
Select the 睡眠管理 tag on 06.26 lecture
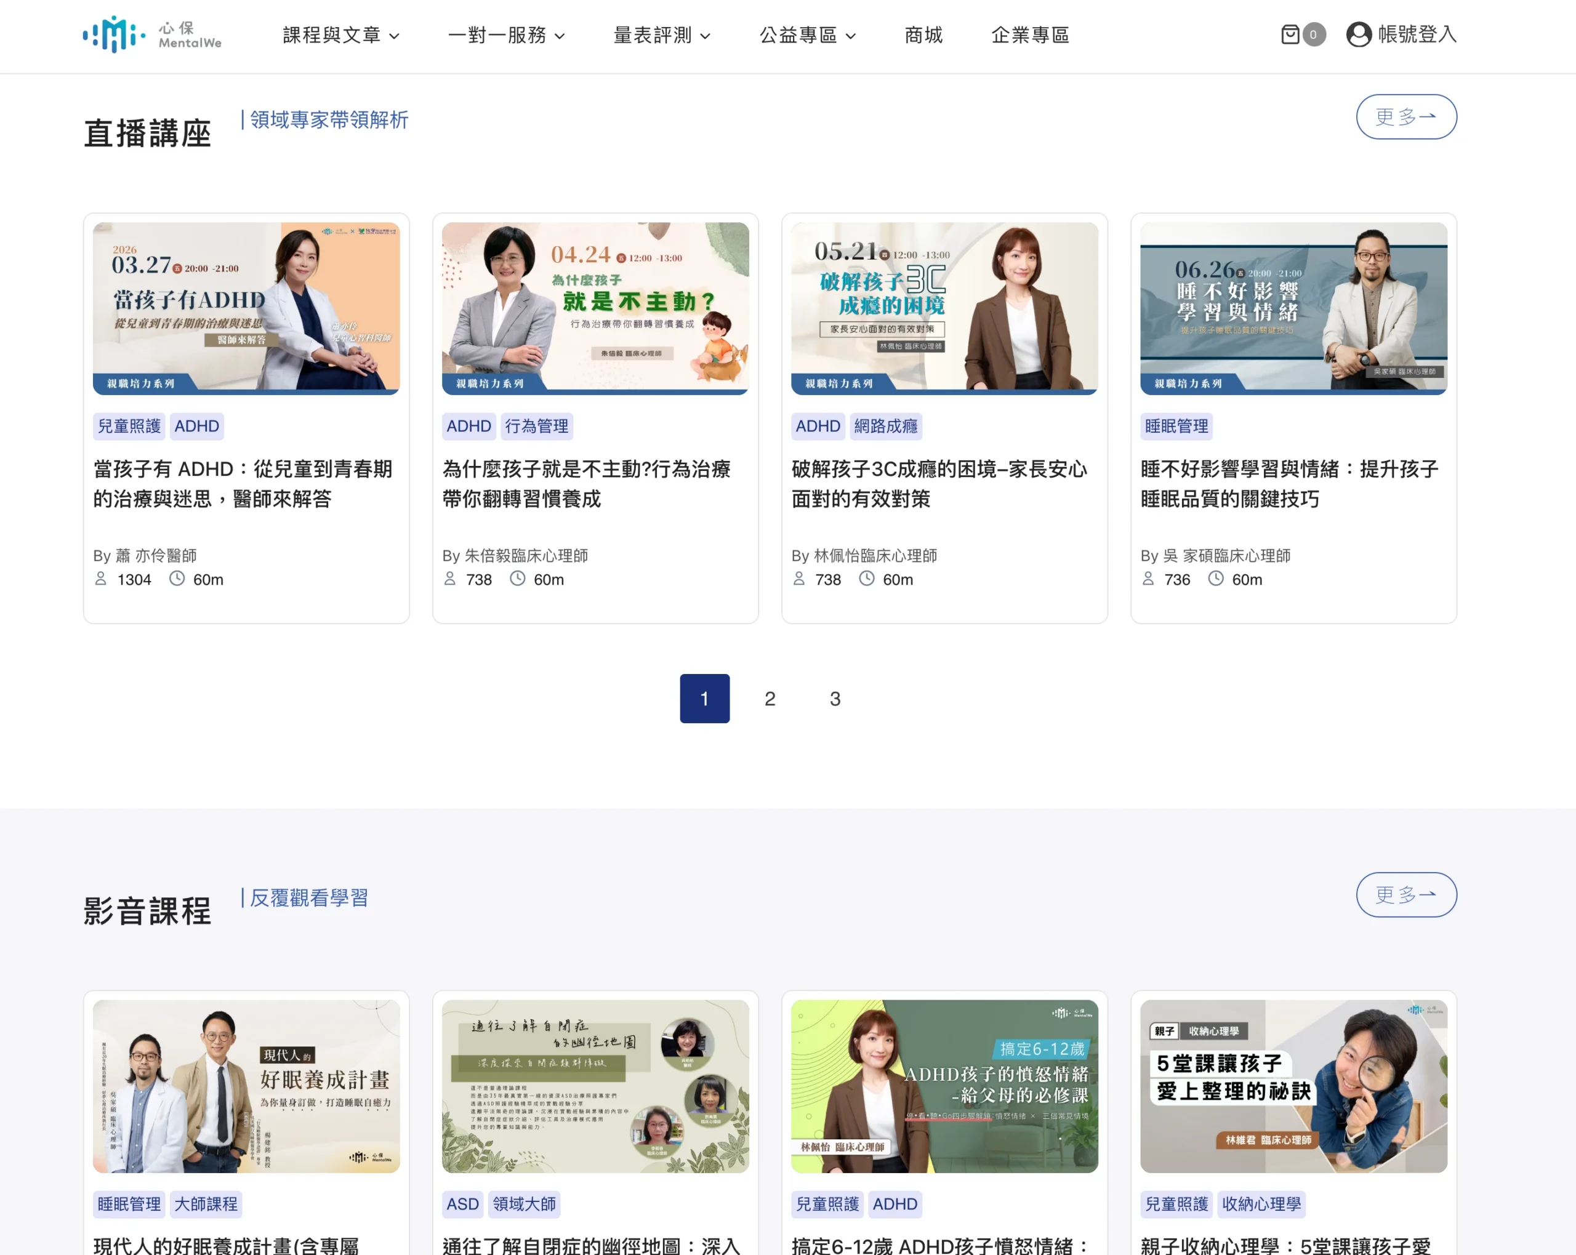pos(1176,426)
